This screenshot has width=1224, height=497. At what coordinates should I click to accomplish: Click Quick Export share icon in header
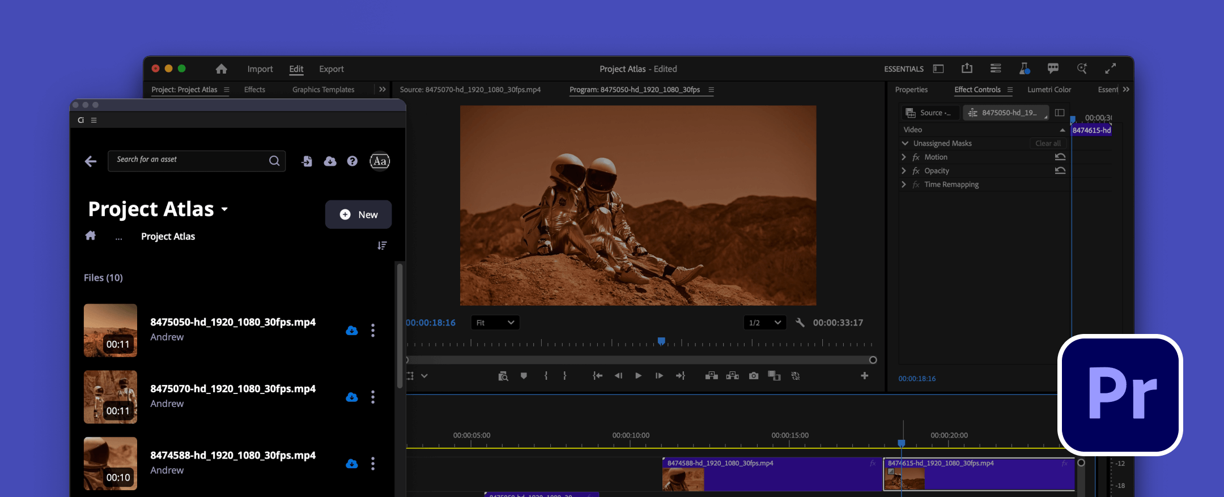967,68
